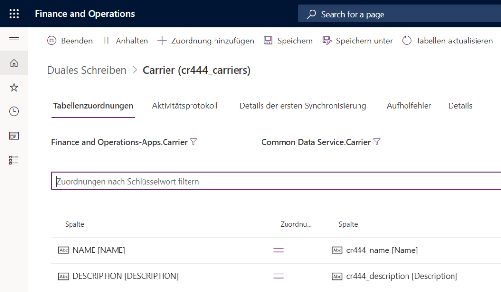Click Beenden to stop the mapping
Viewport: 501px width, 292px height.
[70, 41]
